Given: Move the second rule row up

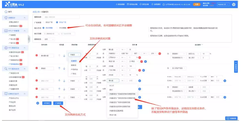Looking at the screenshot, I should coord(59,68).
